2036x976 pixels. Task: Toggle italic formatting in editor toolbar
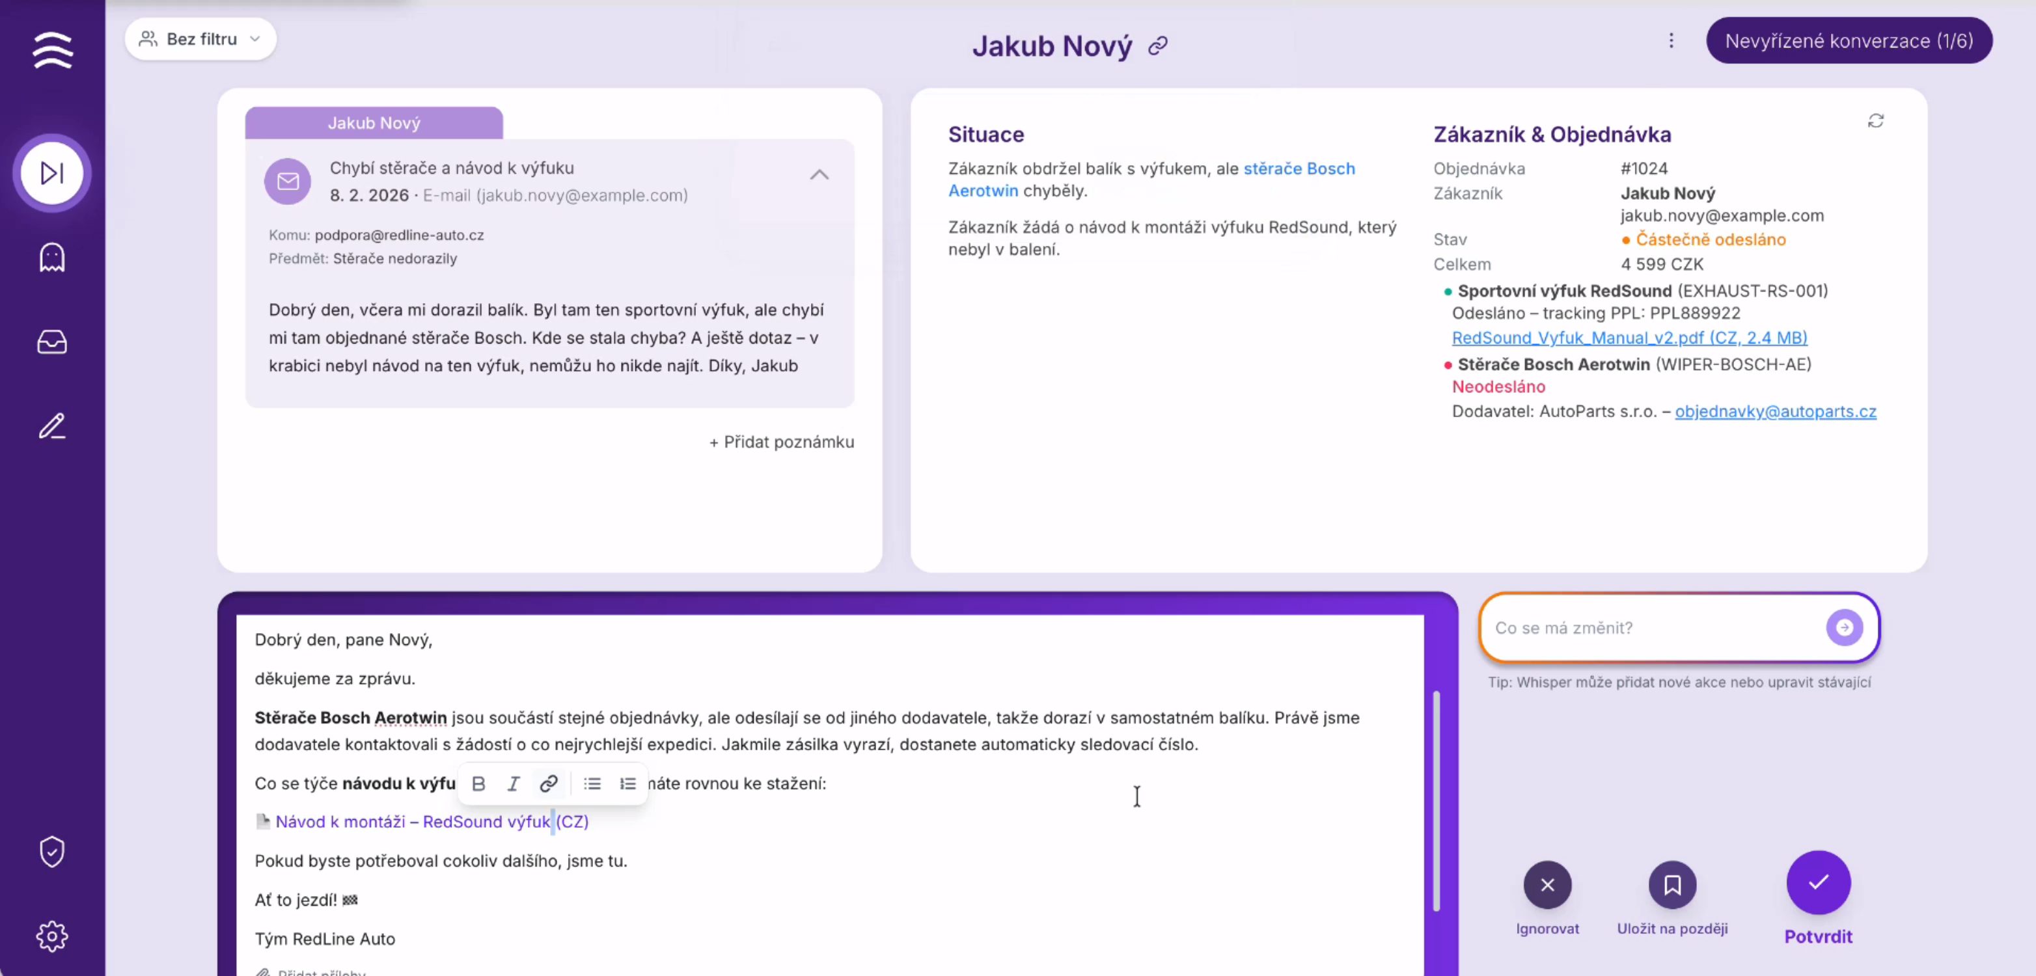click(x=513, y=783)
